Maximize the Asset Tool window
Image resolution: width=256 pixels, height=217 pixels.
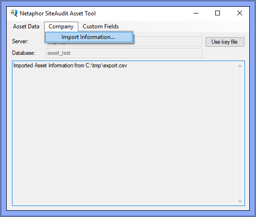click(x=218, y=13)
